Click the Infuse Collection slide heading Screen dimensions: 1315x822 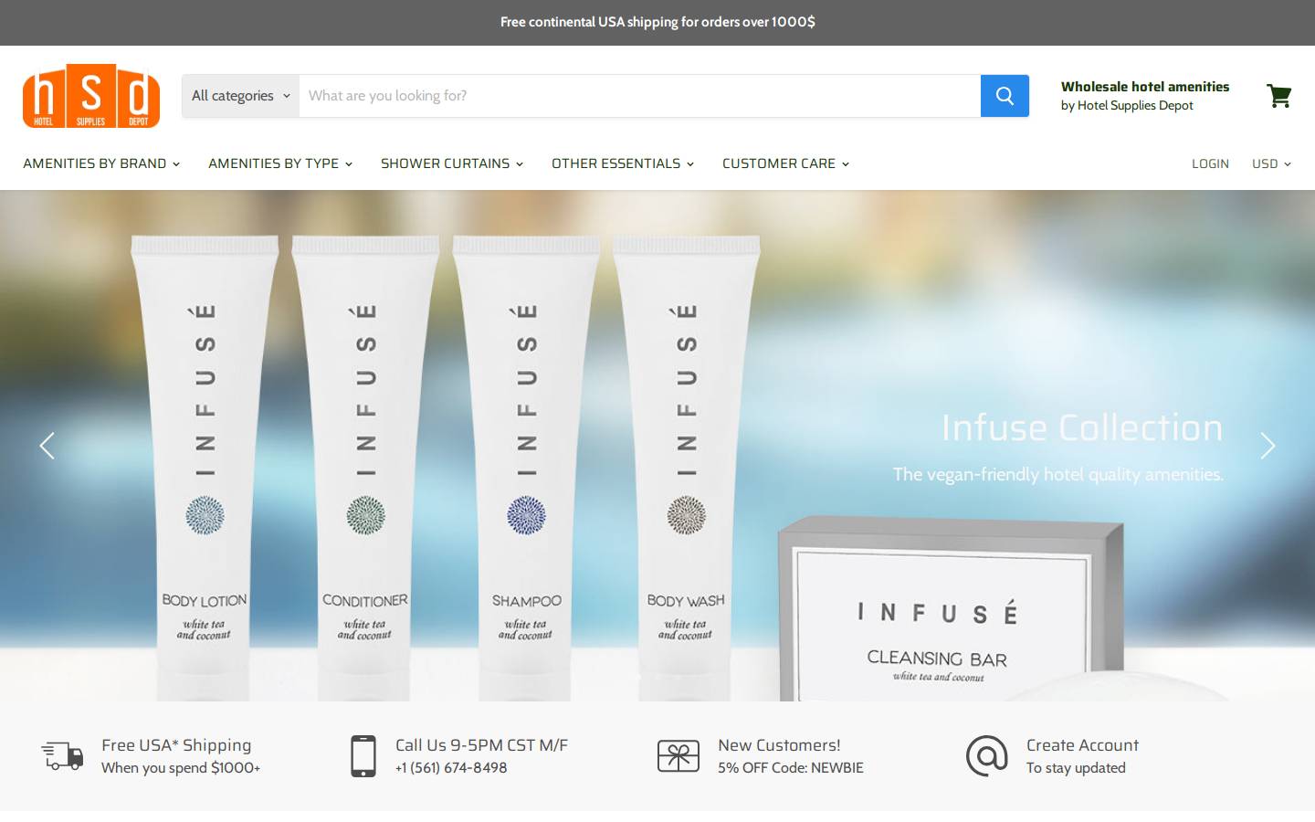tap(1082, 427)
